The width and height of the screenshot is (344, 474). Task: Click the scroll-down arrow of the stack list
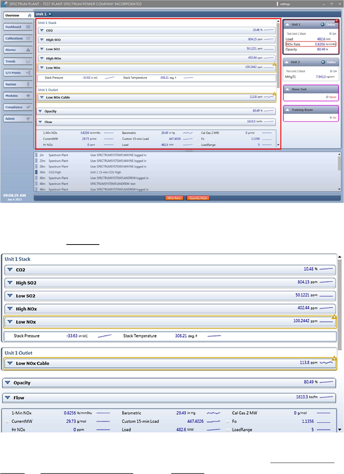point(278,145)
